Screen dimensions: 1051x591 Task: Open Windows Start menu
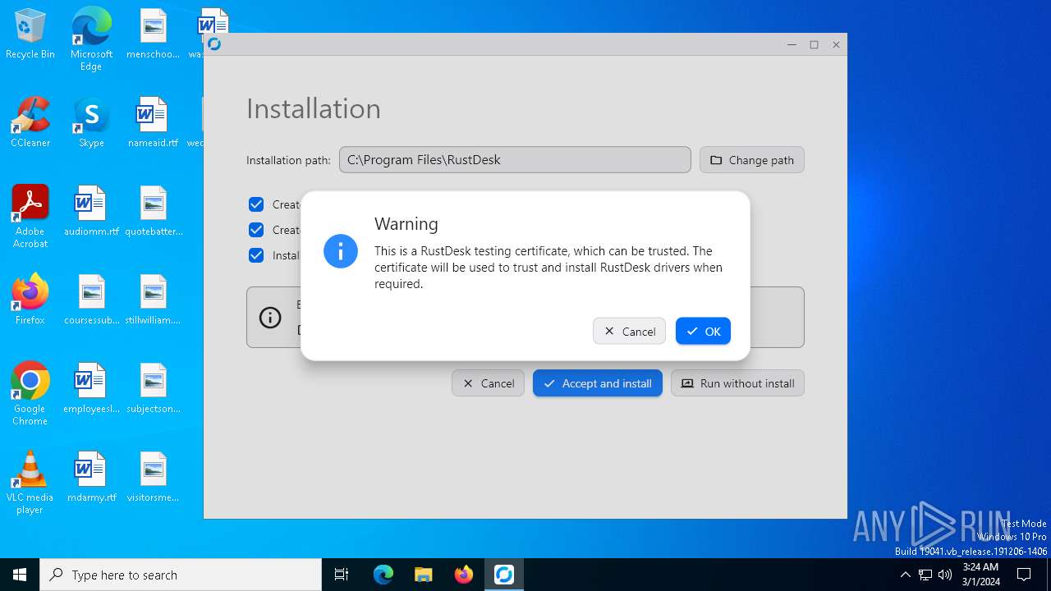[x=20, y=575]
